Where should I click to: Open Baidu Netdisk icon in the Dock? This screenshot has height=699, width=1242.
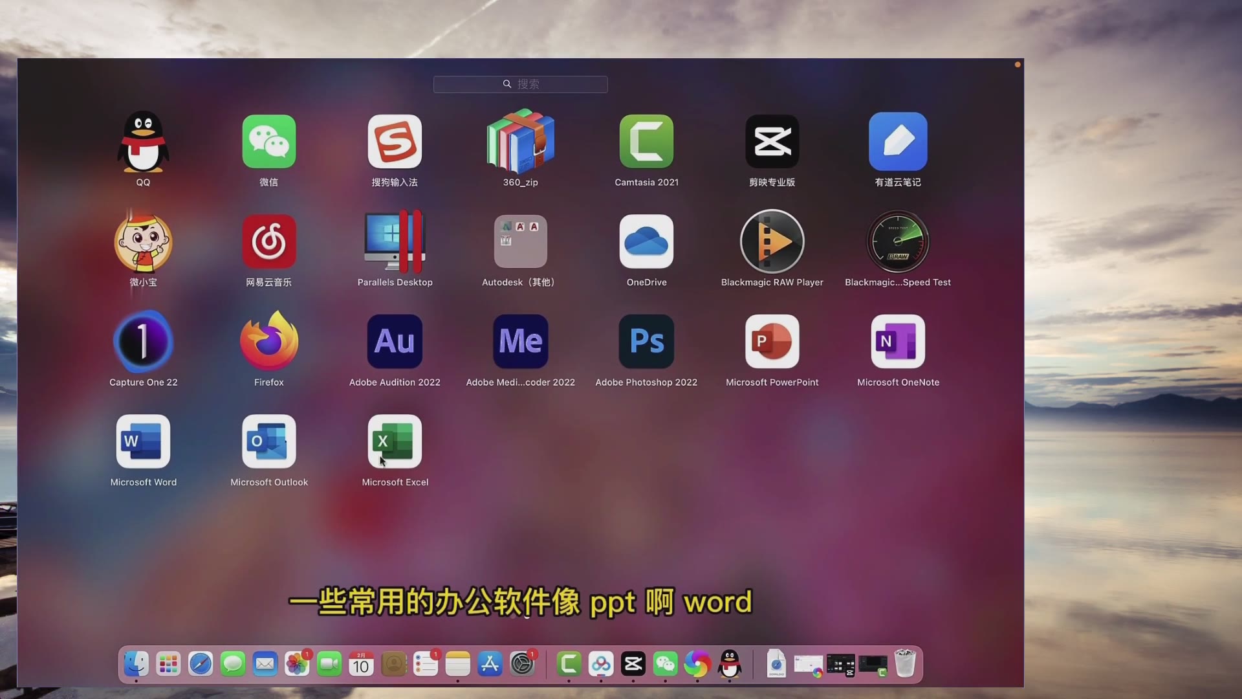tap(601, 664)
